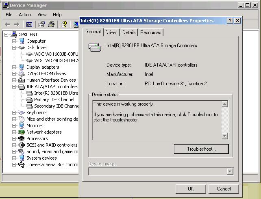
Task: Click the Human Interface Devices icon
Action: (x=22, y=80)
